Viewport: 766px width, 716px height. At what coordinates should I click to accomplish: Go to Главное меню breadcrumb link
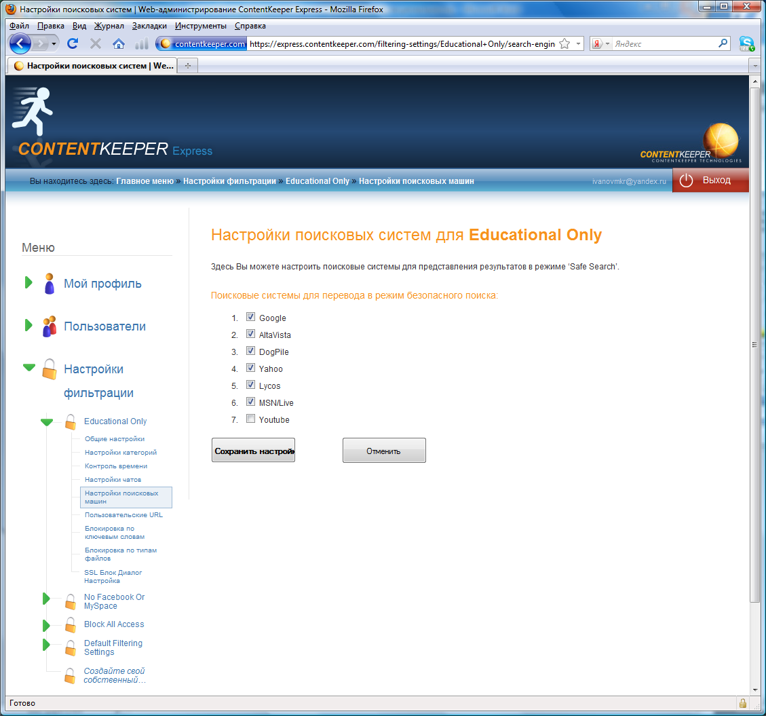(x=145, y=181)
